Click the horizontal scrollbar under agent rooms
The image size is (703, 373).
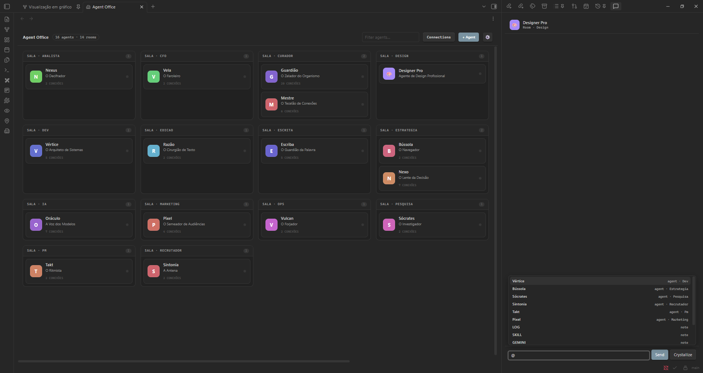click(184, 361)
